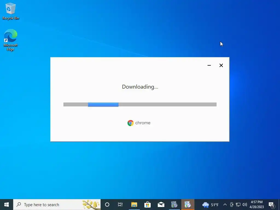Open the Windows Start menu
This screenshot has width=280, height=210.
tap(7, 205)
